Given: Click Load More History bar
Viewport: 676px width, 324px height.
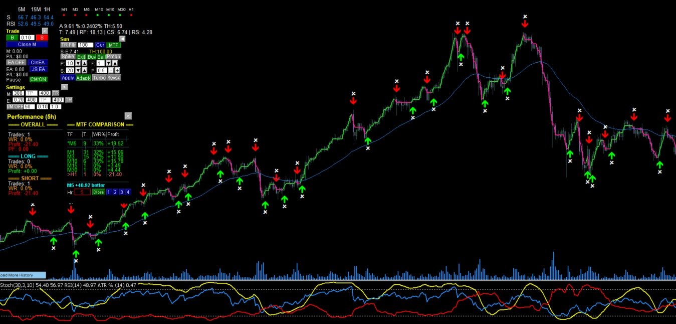Looking at the screenshot, I should click(x=23, y=275).
